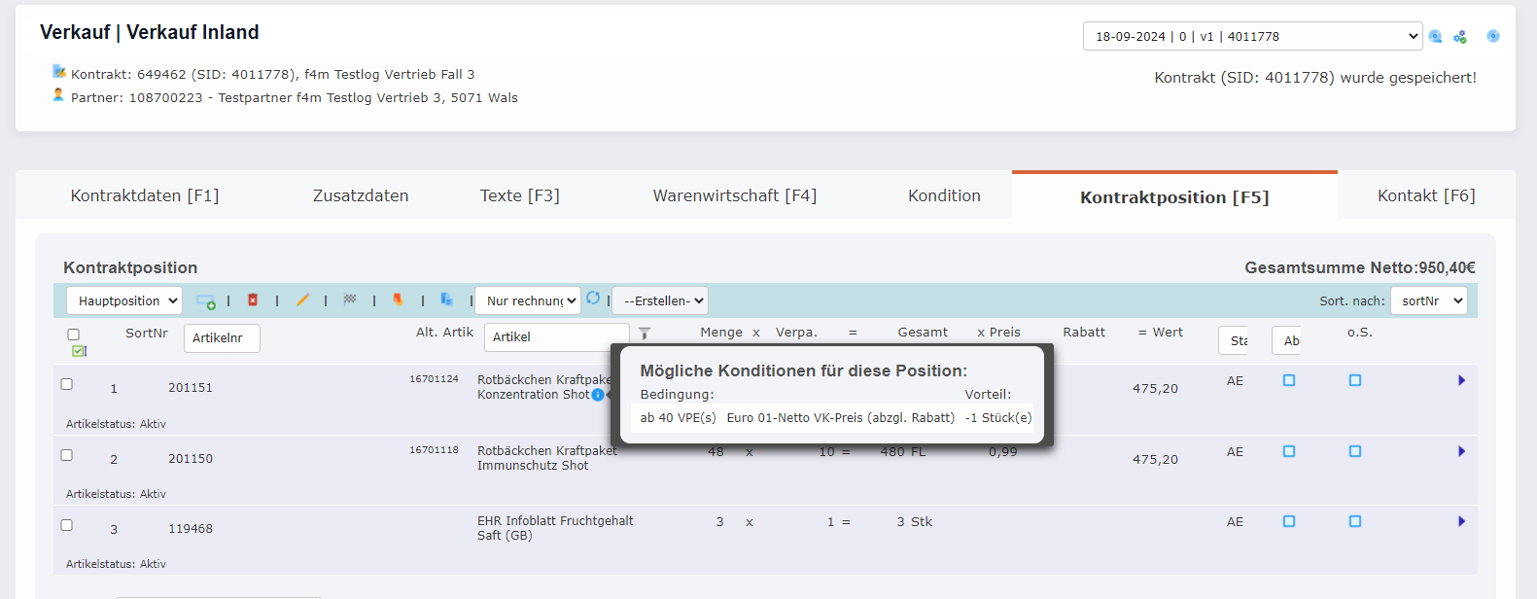Switch to the Warenwirtschaft [F4] tab
The image size is (1537, 599).
[x=735, y=195]
